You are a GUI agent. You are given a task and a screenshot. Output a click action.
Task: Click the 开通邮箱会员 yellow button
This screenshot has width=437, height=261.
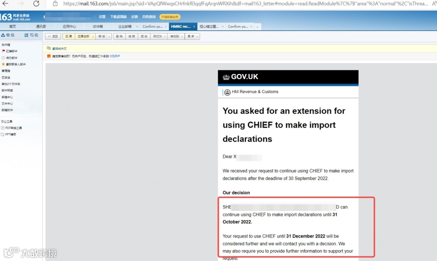pos(170,17)
